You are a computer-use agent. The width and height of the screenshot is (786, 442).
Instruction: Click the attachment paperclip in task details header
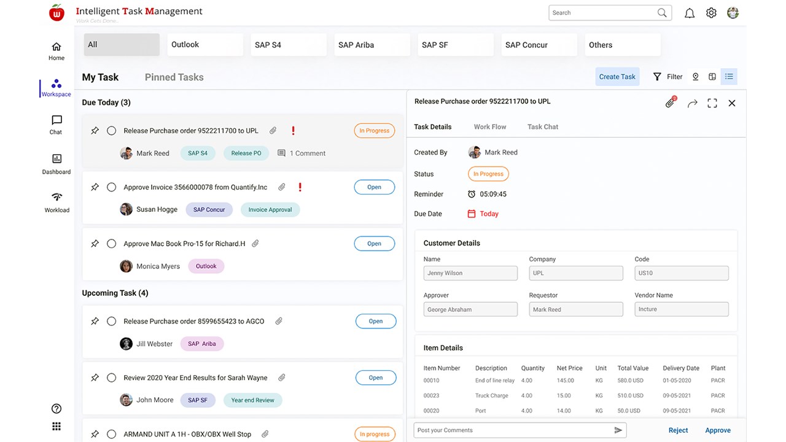(670, 103)
